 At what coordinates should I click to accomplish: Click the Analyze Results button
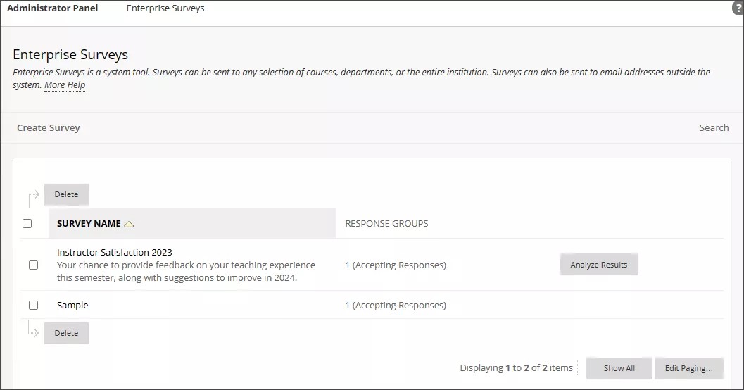pos(598,265)
